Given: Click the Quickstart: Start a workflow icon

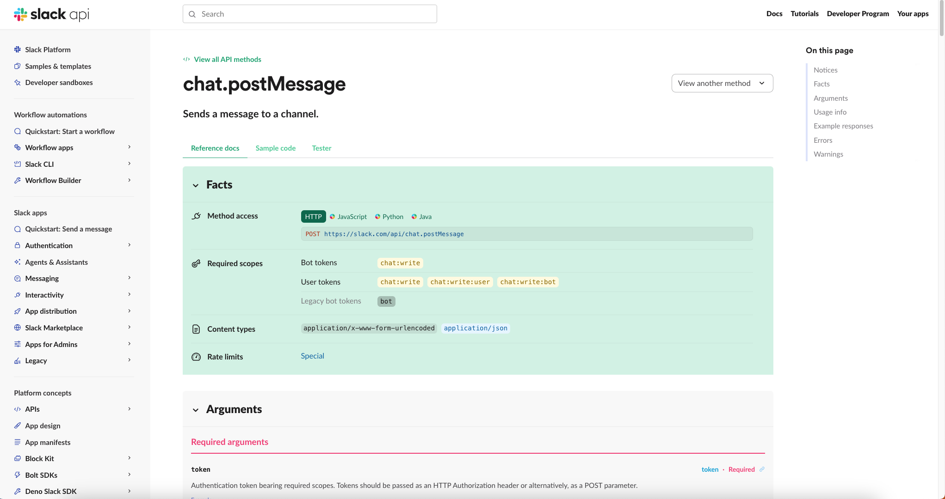Looking at the screenshot, I should pyautogui.click(x=18, y=131).
